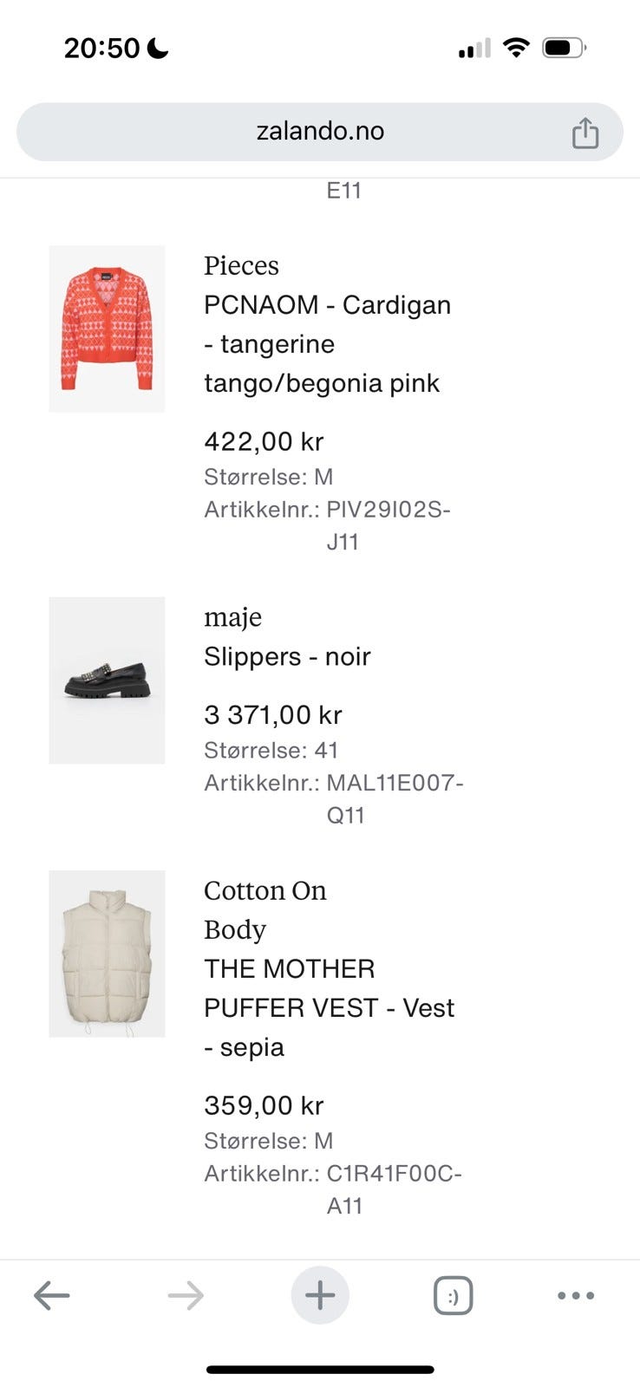Tap the forward arrow in bottom toolbar
This screenshot has width=640, height=1387.
[x=186, y=1296]
